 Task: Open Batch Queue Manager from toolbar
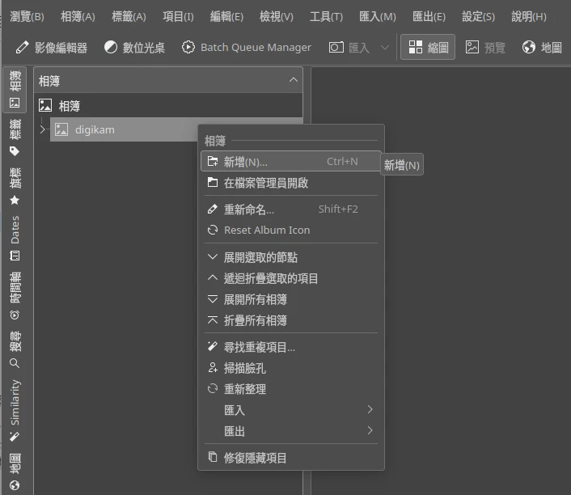point(247,48)
